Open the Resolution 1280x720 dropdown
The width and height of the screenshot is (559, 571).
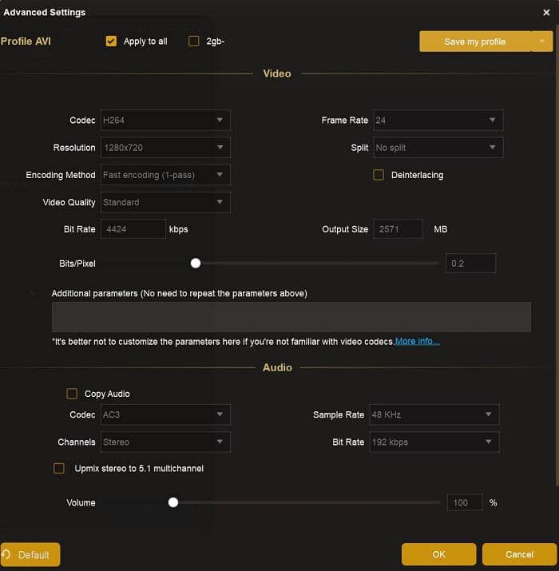point(165,148)
